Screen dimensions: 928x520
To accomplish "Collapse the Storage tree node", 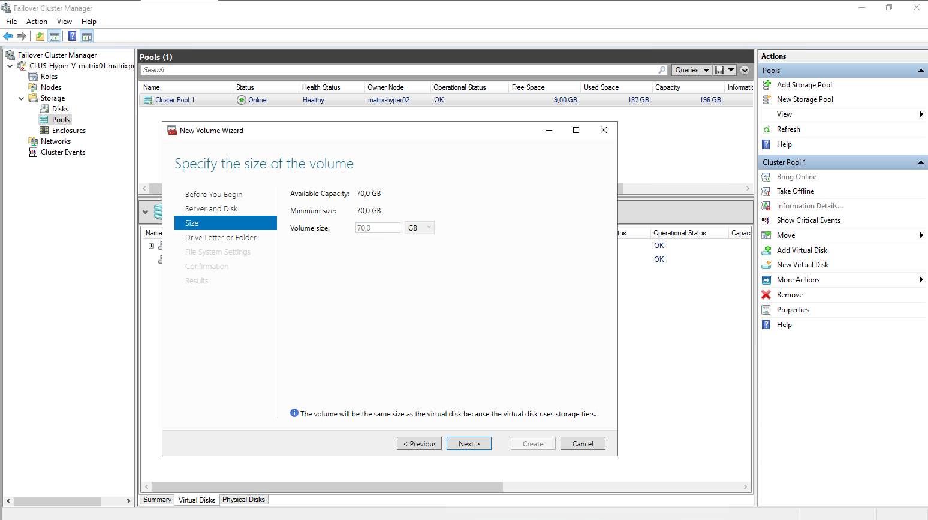I will click(x=22, y=98).
